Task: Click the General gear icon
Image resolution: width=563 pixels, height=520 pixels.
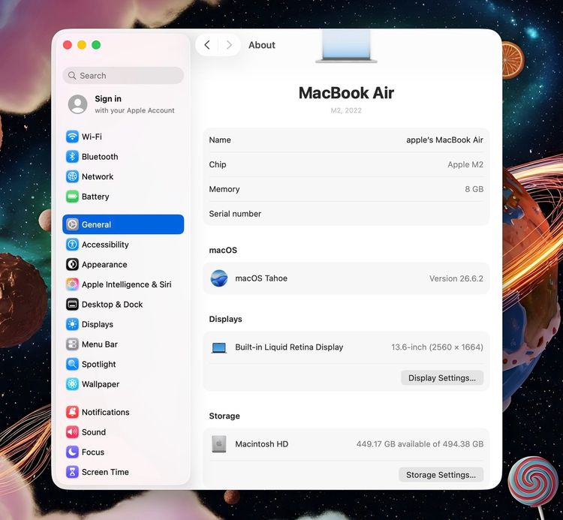Action: click(x=72, y=224)
